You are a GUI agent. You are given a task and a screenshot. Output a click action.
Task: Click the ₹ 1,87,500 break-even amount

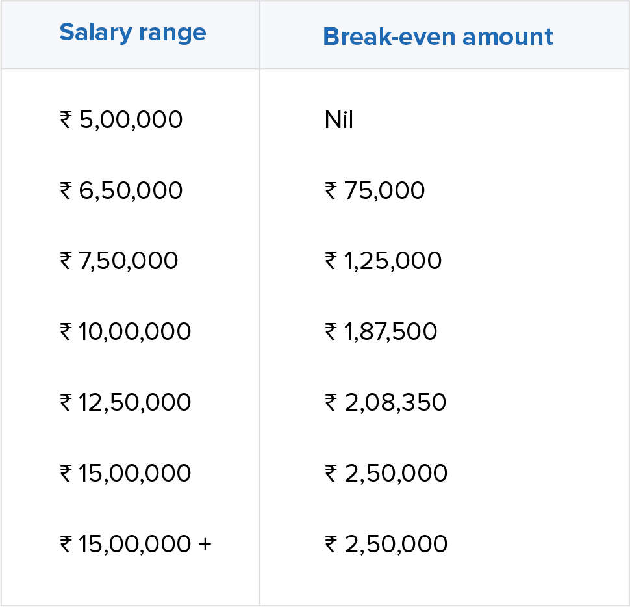click(x=381, y=331)
